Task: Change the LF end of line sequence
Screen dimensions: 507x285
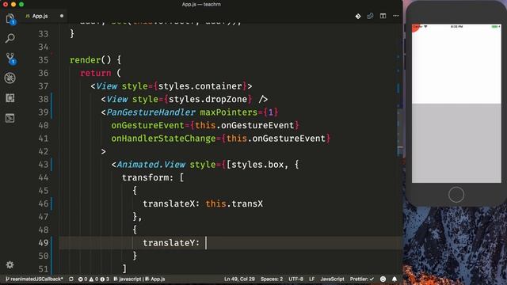Action: (311, 279)
